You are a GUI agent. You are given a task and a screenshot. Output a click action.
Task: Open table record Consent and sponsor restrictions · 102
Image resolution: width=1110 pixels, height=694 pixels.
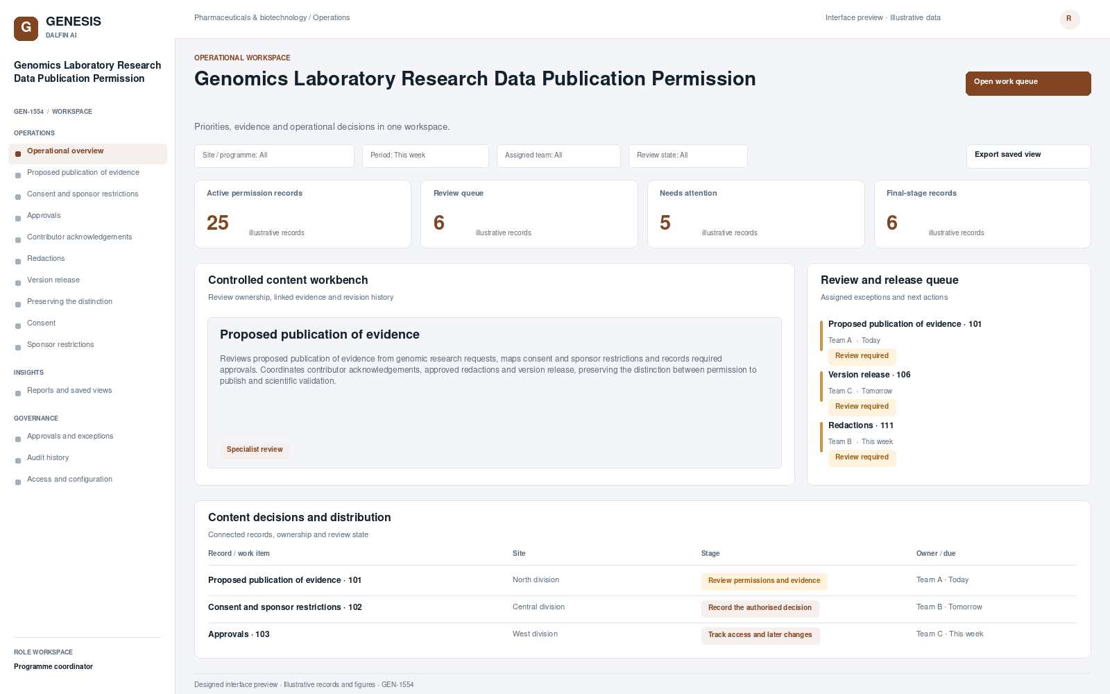click(285, 607)
